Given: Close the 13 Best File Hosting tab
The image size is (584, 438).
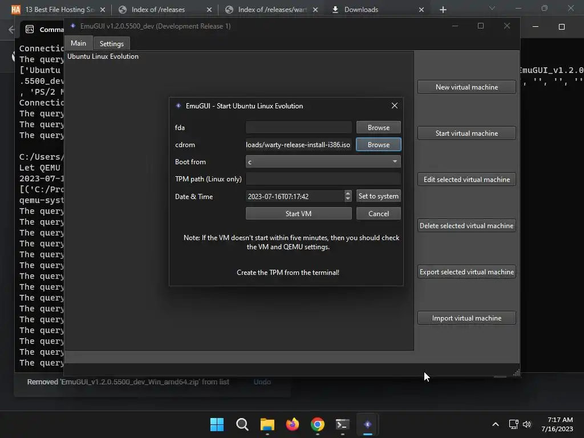Looking at the screenshot, I should point(103,10).
